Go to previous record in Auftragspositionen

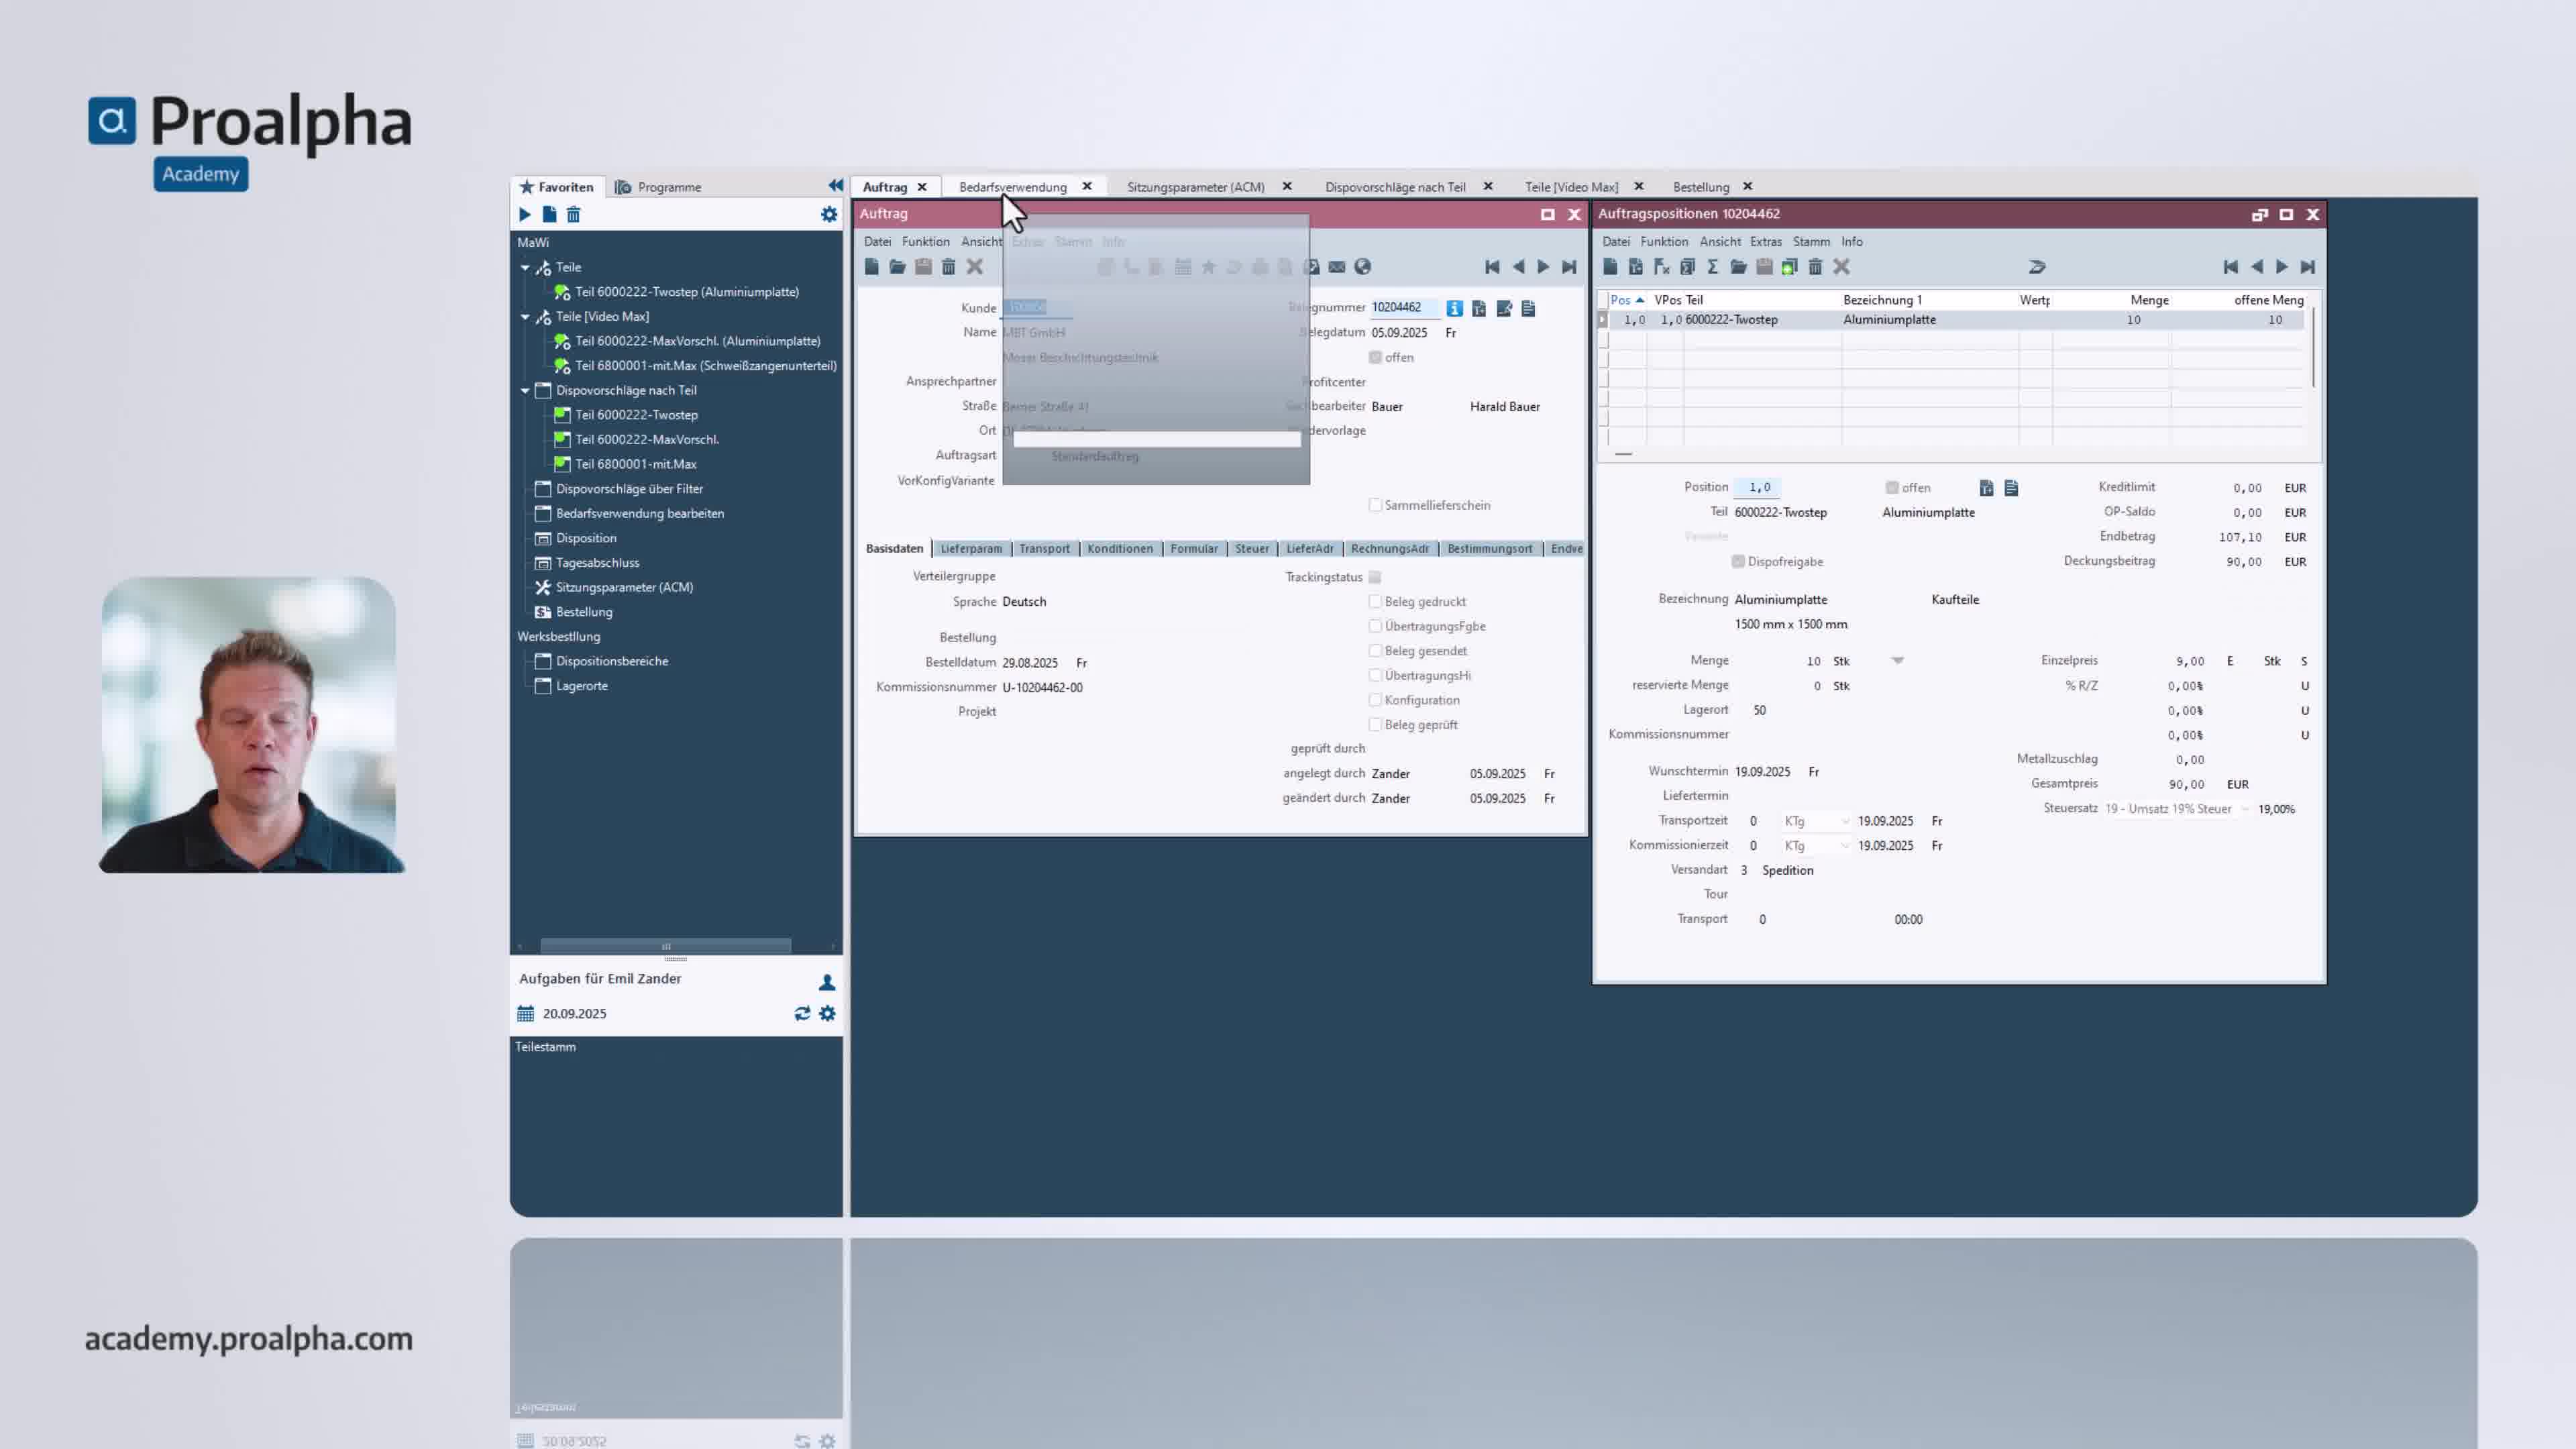click(2256, 267)
